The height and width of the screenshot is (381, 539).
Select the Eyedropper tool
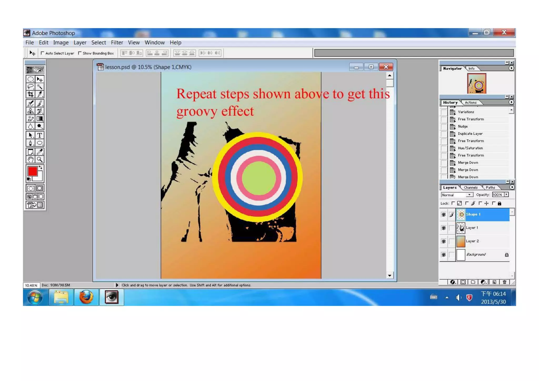(x=40, y=152)
